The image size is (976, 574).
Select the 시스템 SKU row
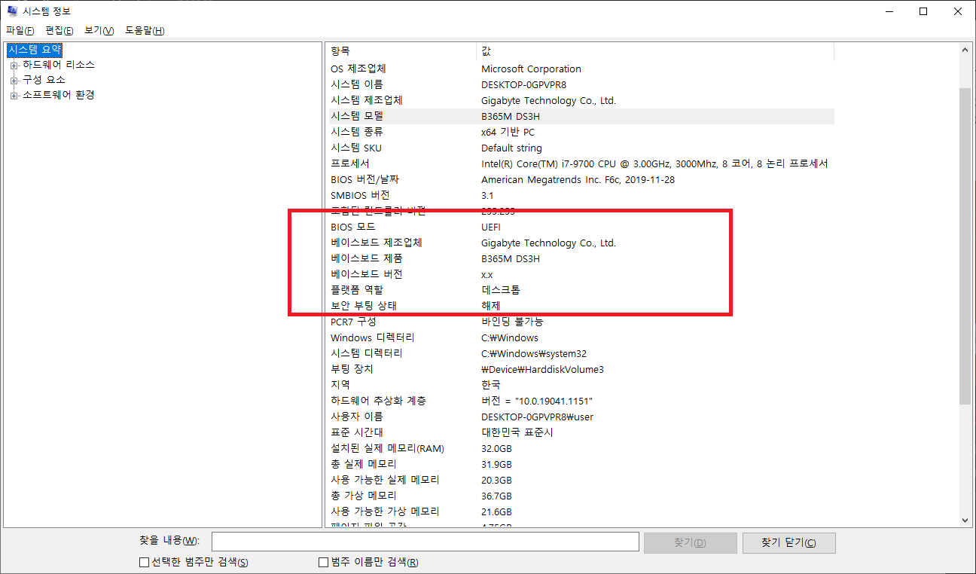(580, 148)
